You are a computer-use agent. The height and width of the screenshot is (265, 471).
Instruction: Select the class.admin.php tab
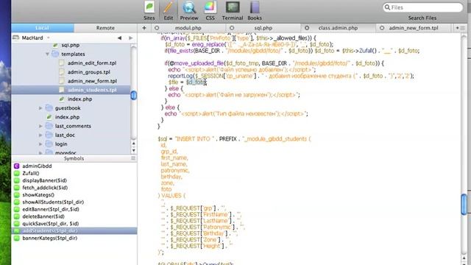tap(338, 28)
